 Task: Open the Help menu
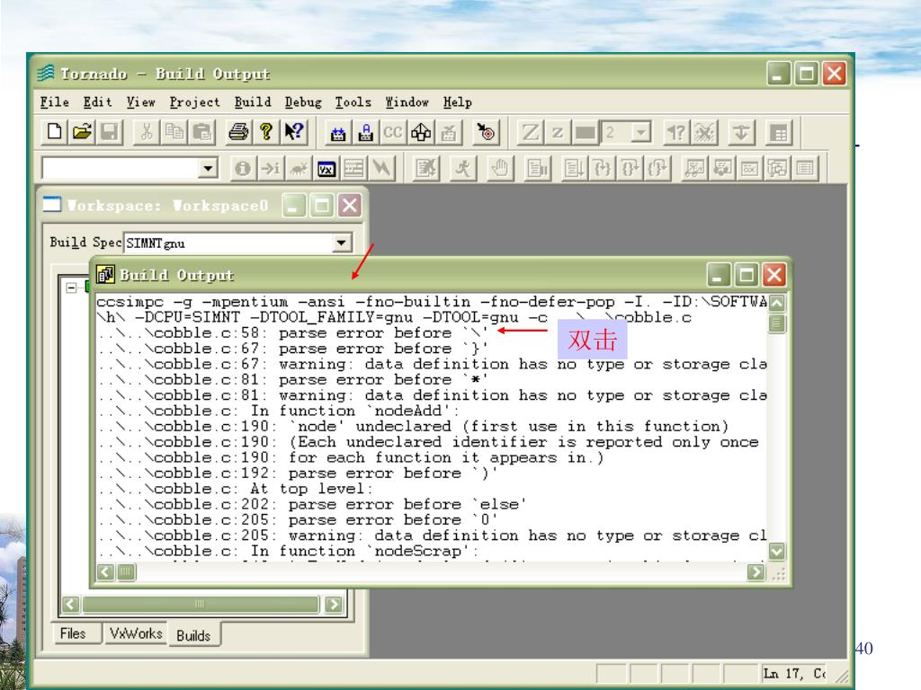point(458,102)
